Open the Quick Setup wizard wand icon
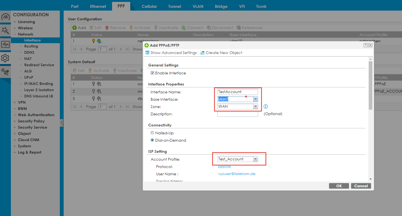Viewport: 402px width, 216px height. click(5, 30)
